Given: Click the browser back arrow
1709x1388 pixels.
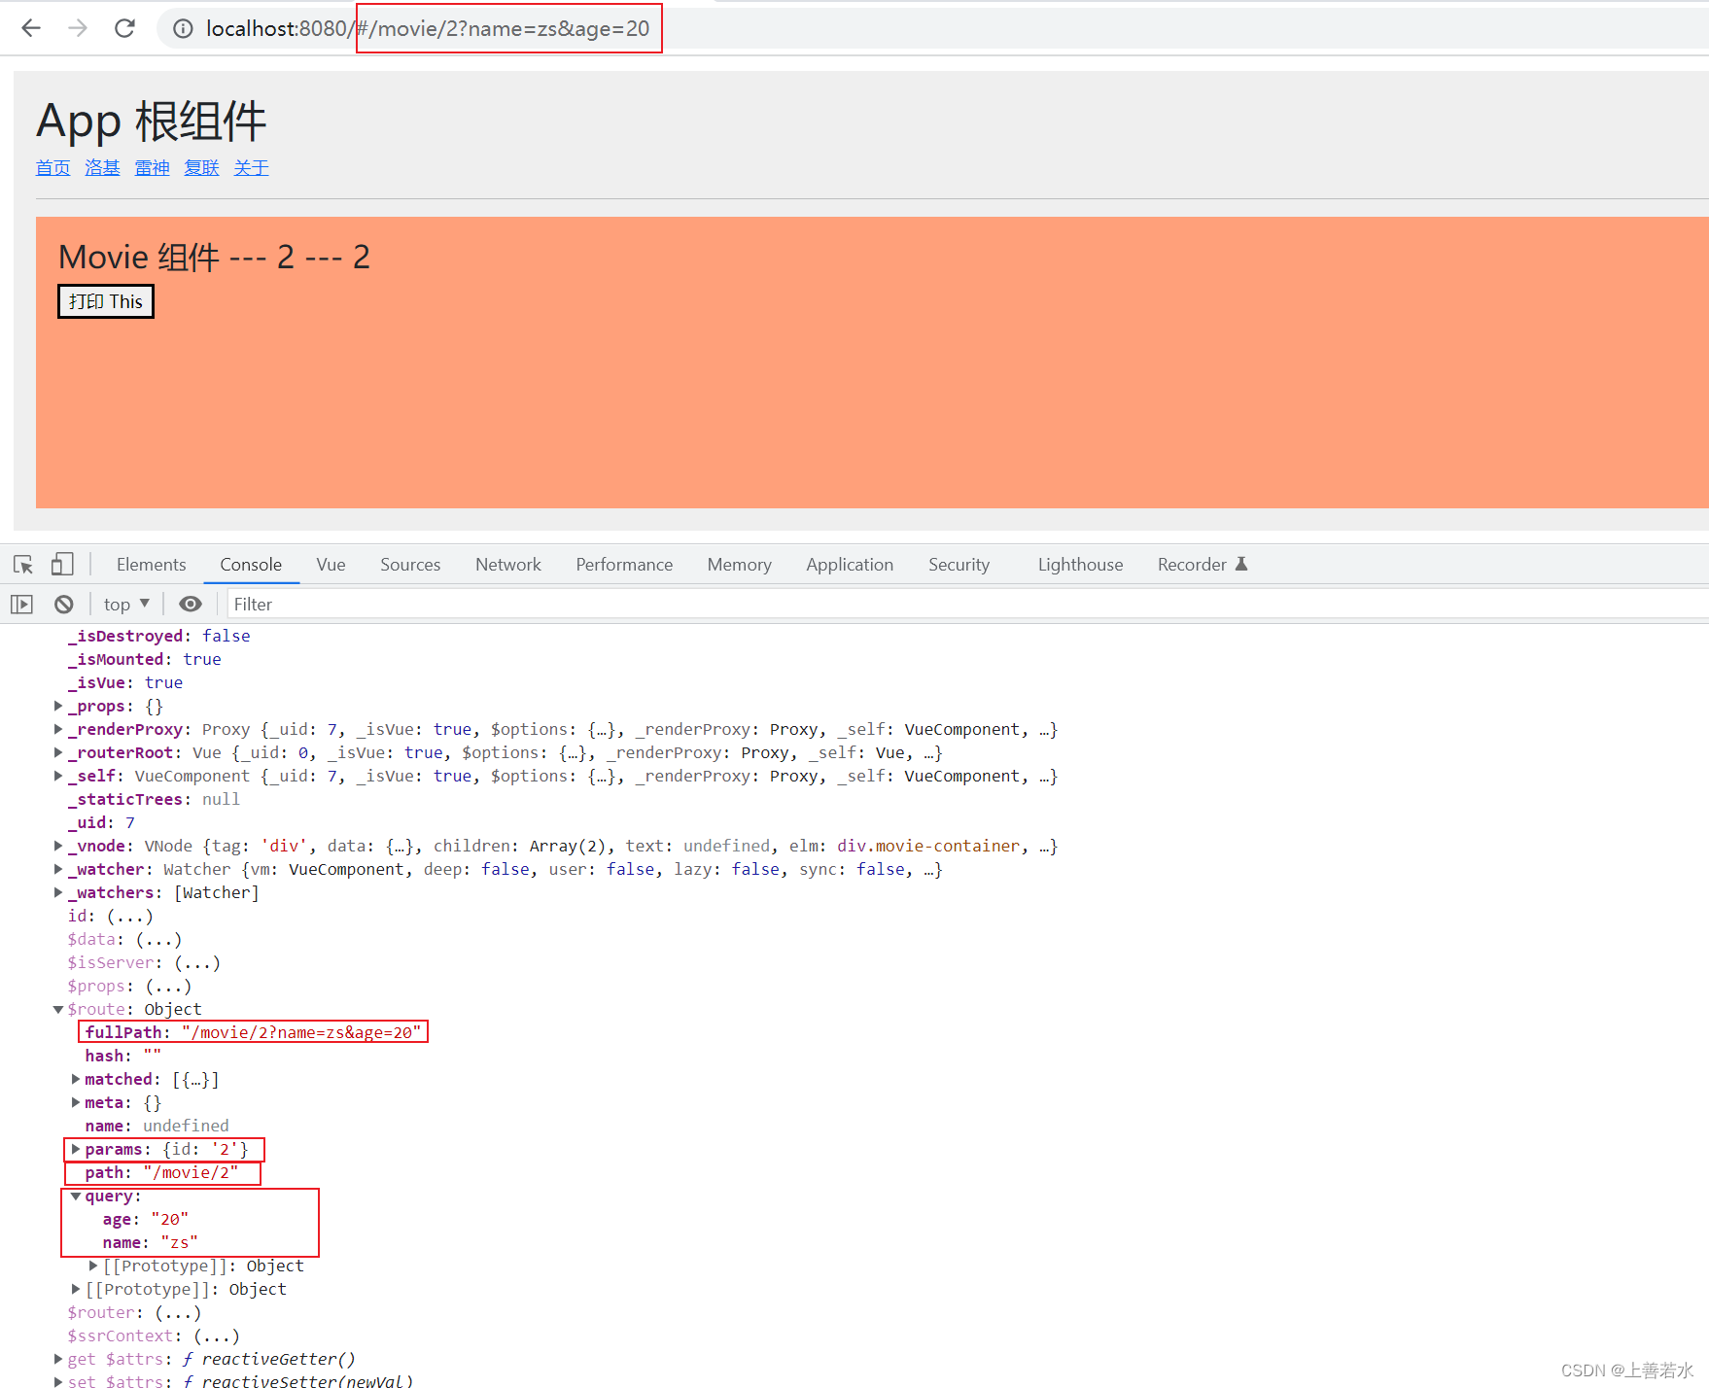Looking at the screenshot, I should coord(31,28).
